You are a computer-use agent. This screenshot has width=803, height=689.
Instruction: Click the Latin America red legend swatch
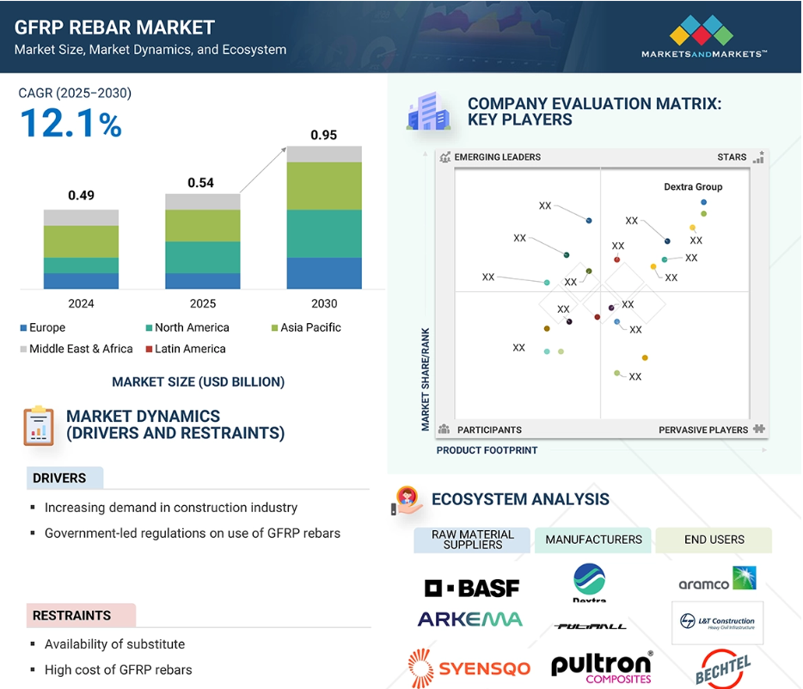(x=149, y=349)
